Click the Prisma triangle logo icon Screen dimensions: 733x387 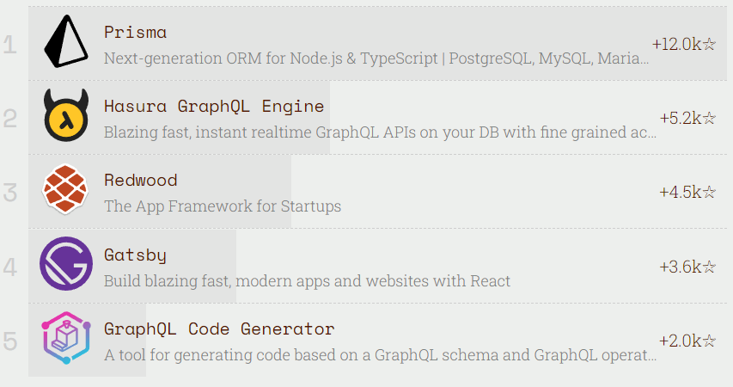pos(65,43)
